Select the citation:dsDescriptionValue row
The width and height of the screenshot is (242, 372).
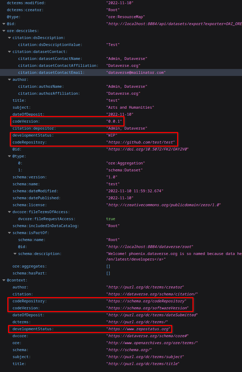click(121, 45)
